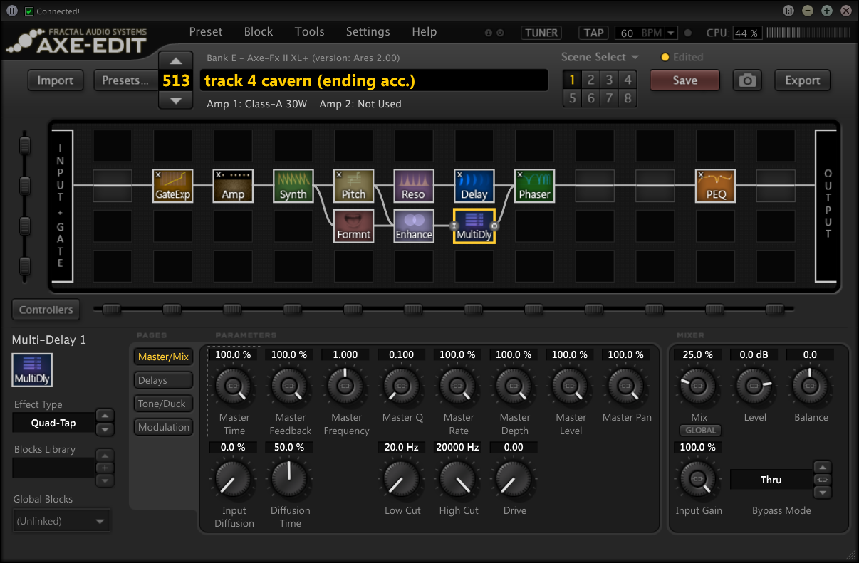Select the highlighted MultiDly block in grid

(474, 226)
